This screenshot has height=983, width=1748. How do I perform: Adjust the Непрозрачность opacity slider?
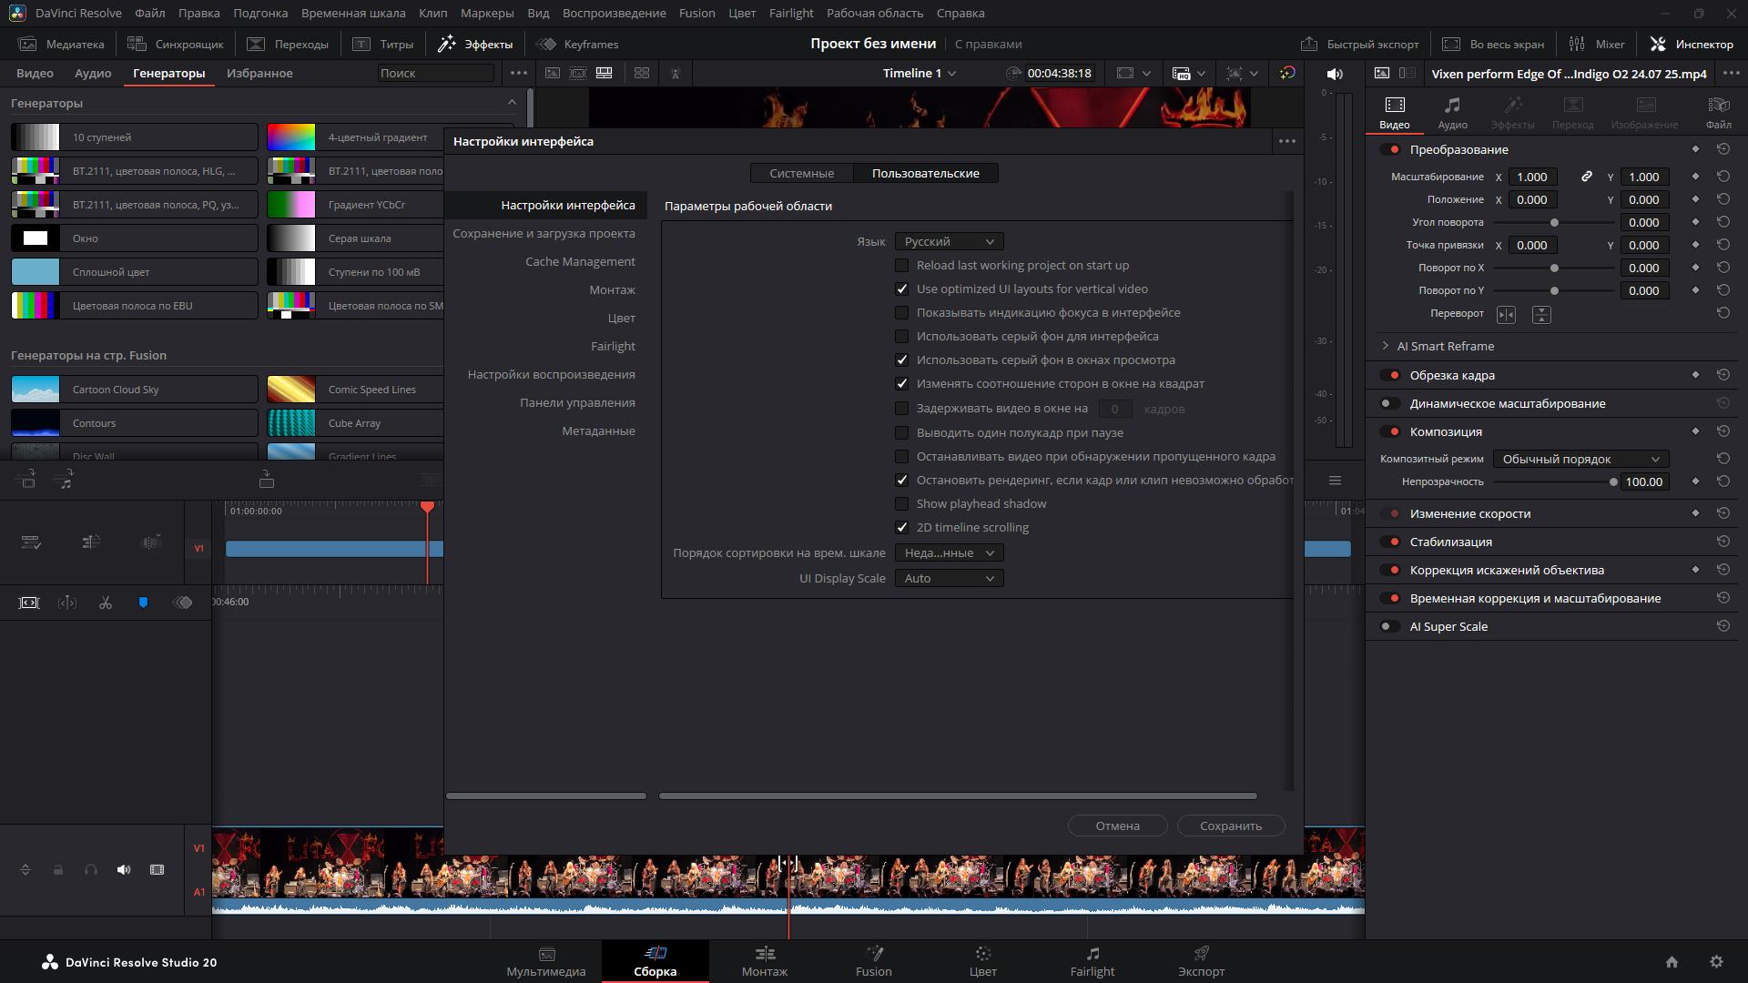tap(1612, 482)
